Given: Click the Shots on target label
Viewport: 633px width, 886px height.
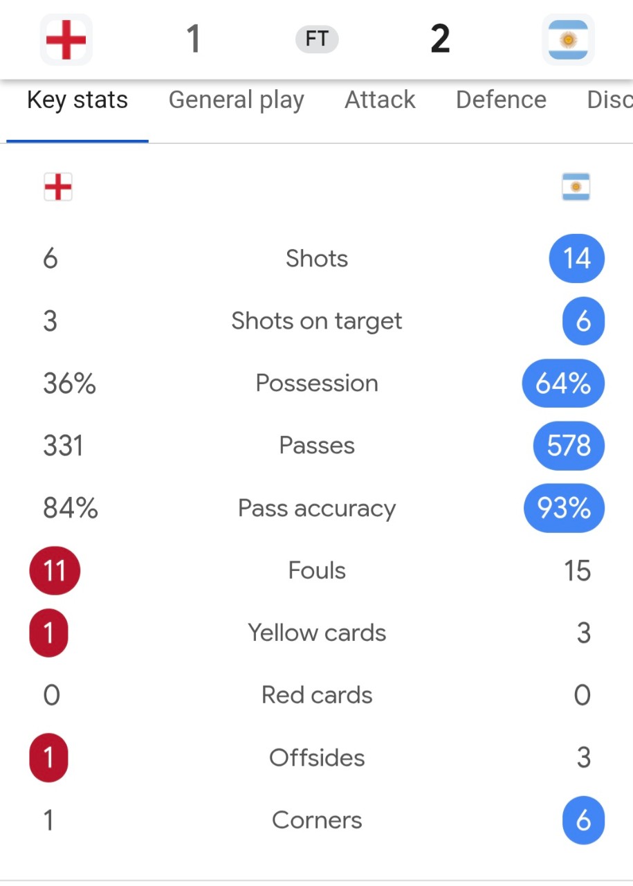Looking at the screenshot, I should click(317, 321).
